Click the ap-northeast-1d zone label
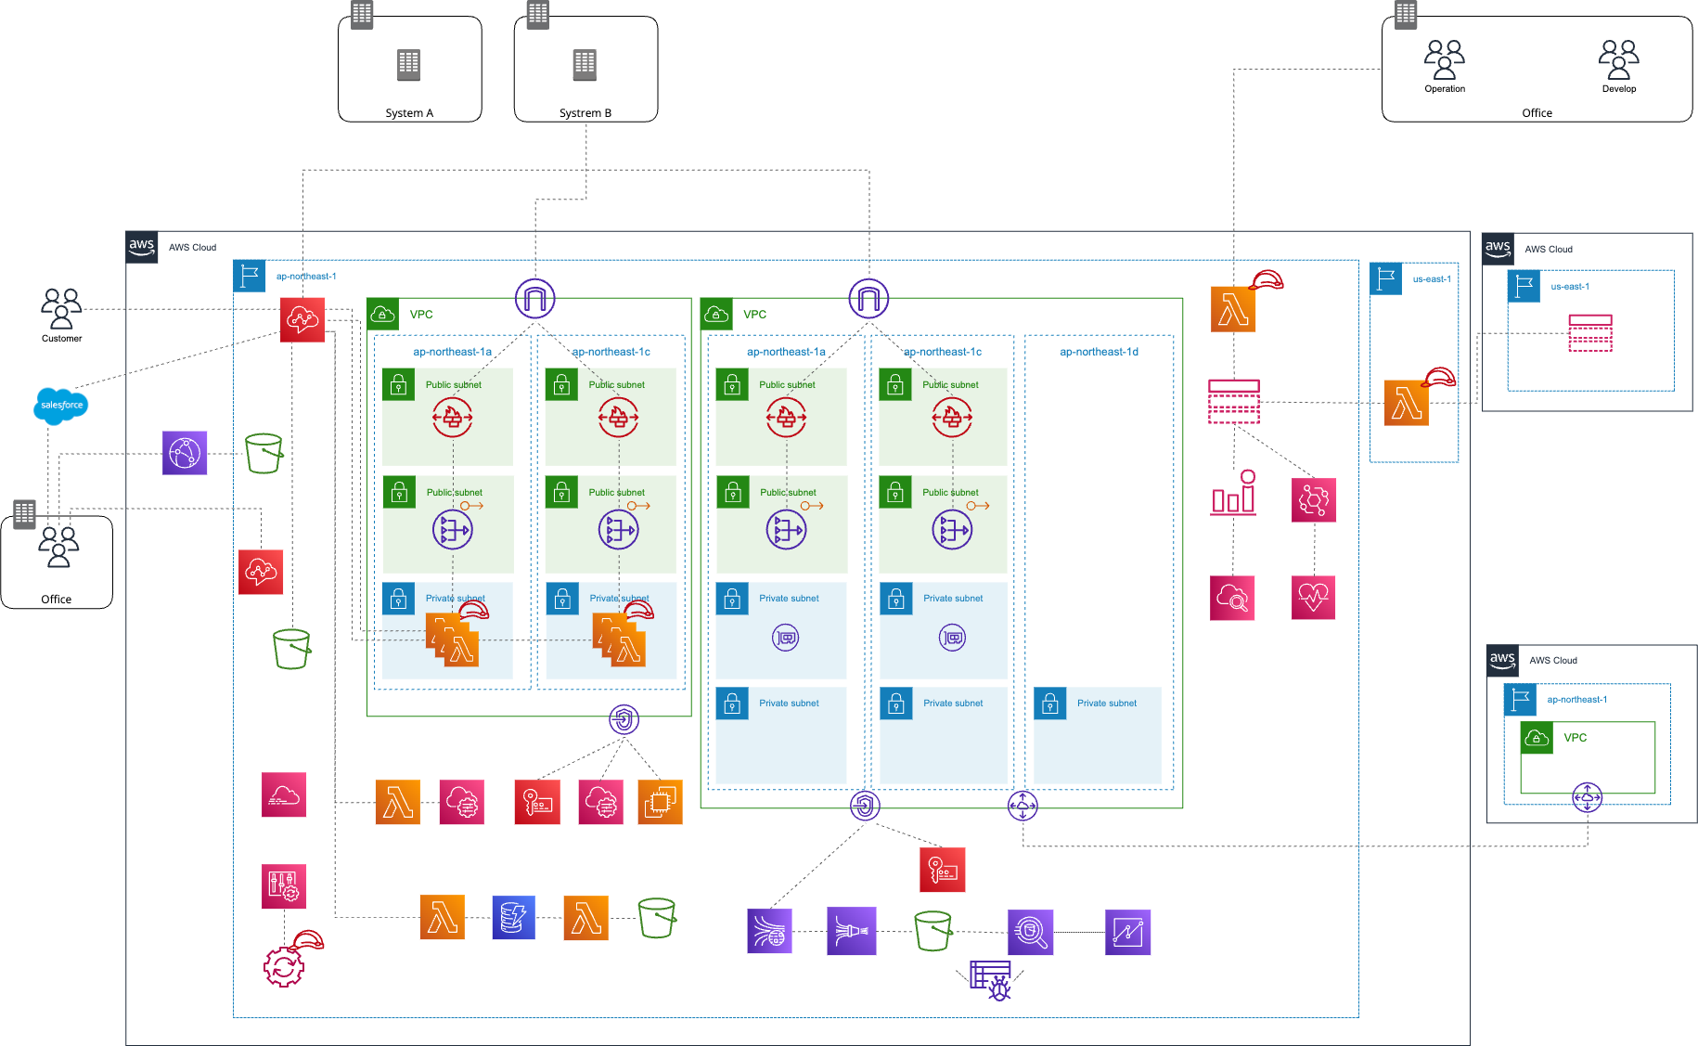Image resolution: width=1698 pixels, height=1046 pixels. pyautogui.click(x=1099, y=352)
